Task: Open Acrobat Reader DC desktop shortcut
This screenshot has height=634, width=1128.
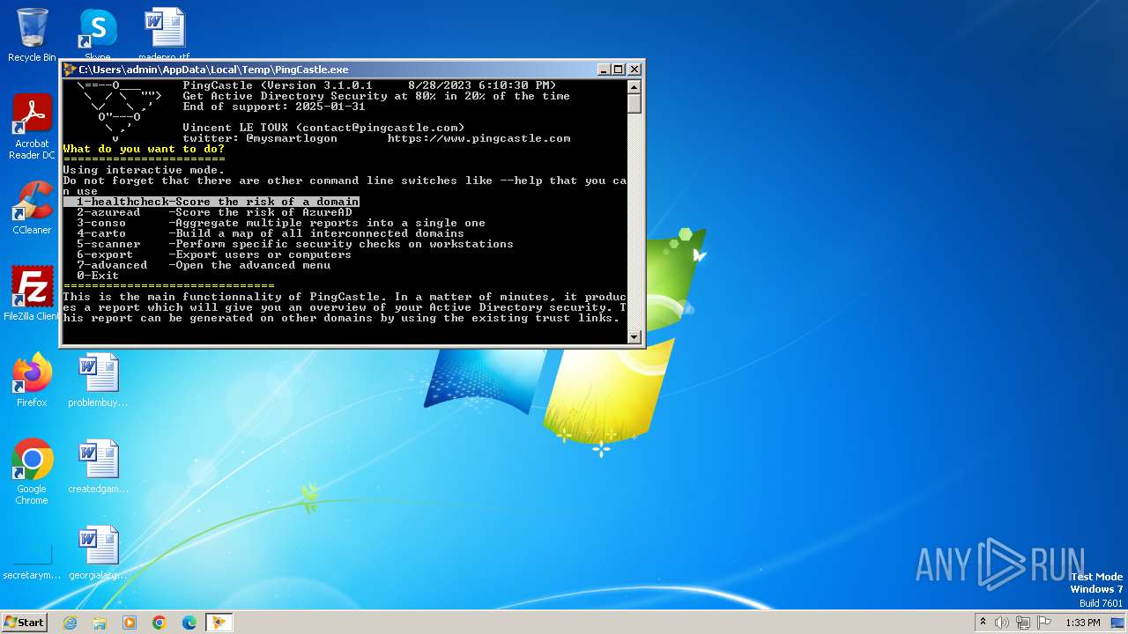Action: point(32,127)
